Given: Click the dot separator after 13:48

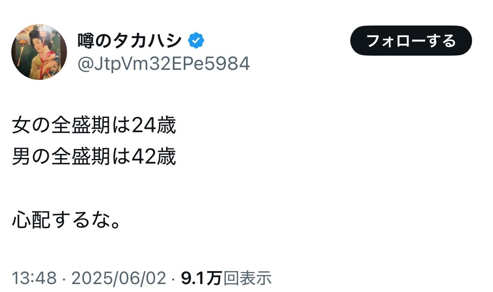Looking at the screenshot, I should [x=64, y=279].
